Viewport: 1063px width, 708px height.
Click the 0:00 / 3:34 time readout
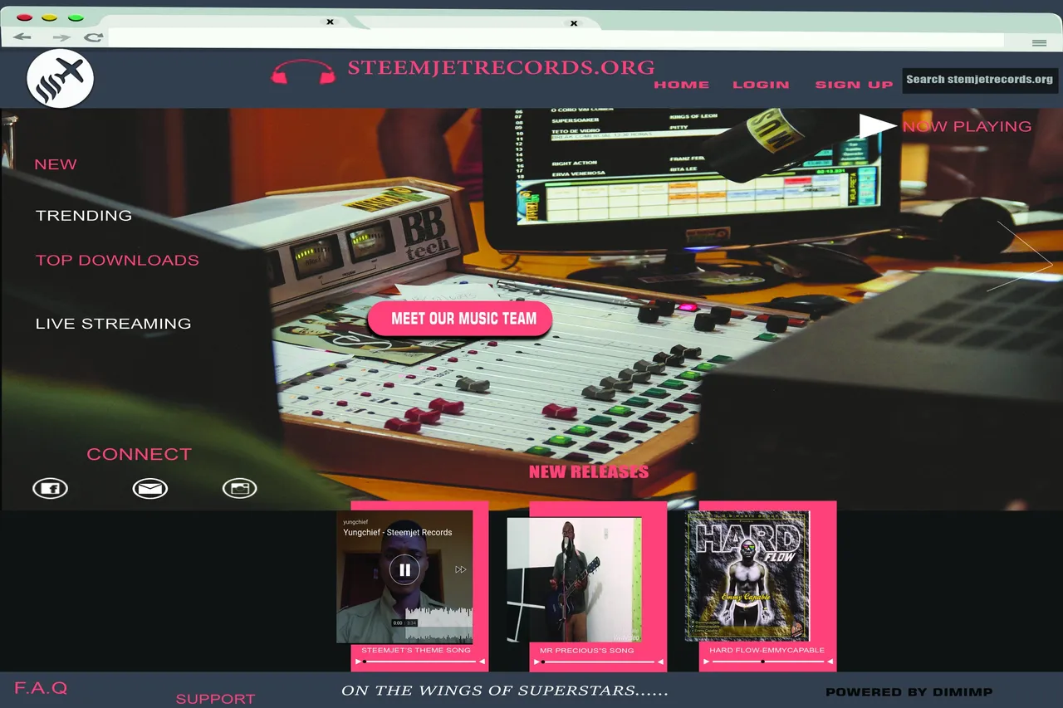(x=404, y=623)
